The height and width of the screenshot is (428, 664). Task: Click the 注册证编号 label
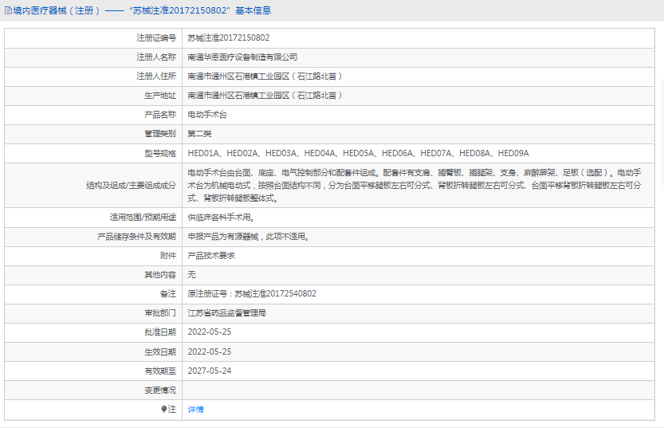pos(156,38)
